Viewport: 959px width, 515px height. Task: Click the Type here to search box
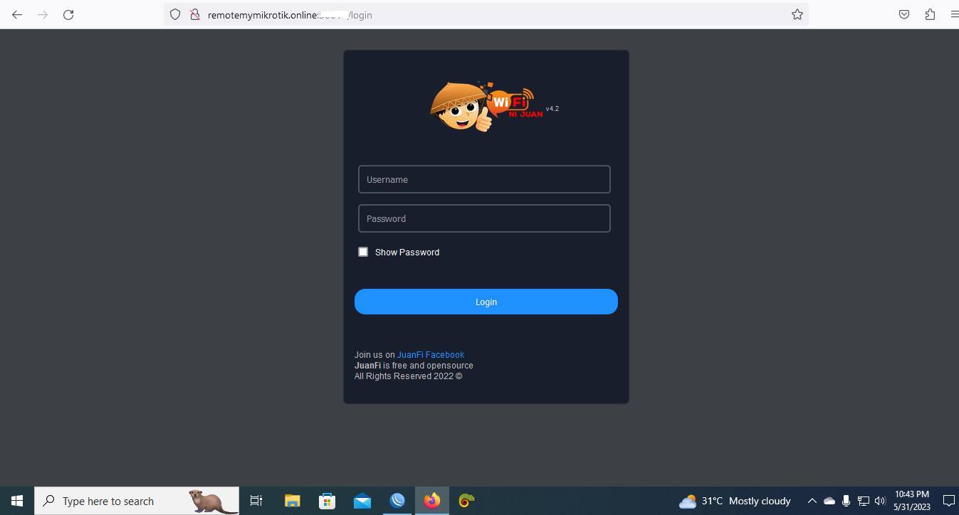click(x=137, y=501)
